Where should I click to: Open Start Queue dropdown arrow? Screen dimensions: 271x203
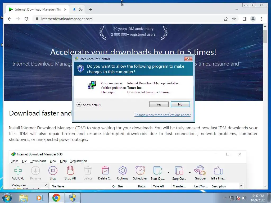click(x=168, y=173)
